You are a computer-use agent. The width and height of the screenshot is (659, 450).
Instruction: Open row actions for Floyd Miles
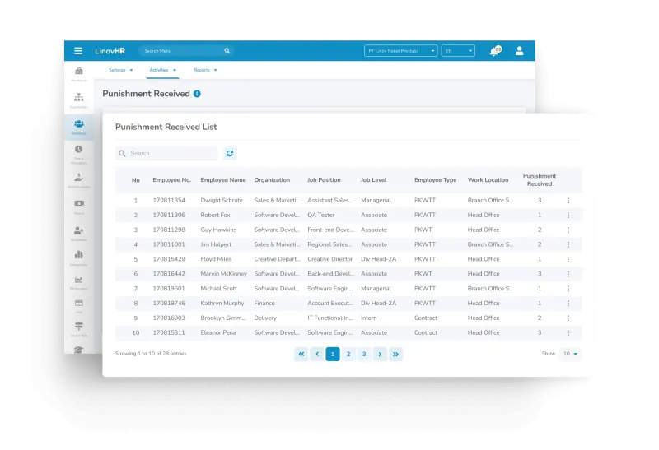pos(568,259)
